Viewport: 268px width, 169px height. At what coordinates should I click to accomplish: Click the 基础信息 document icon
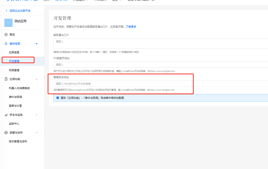(x=6, y=44)
